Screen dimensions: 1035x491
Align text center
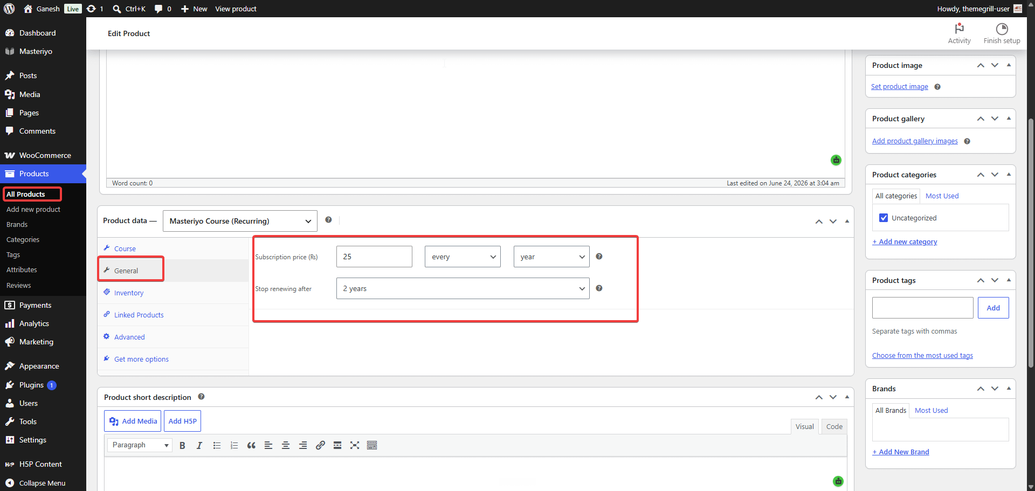(286, 445)
